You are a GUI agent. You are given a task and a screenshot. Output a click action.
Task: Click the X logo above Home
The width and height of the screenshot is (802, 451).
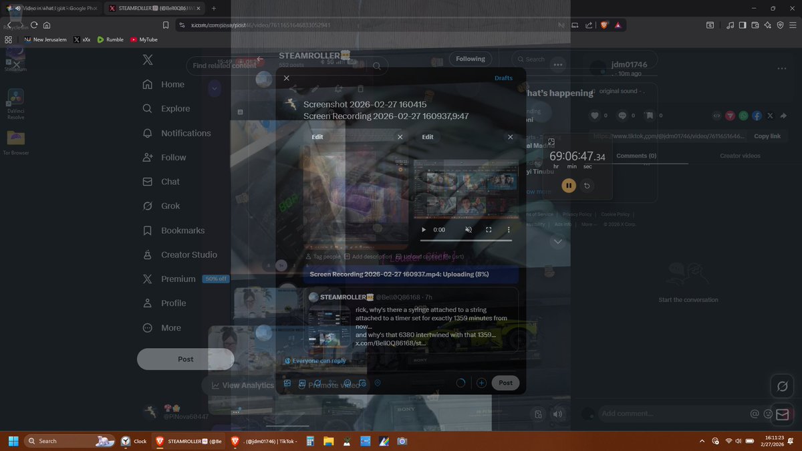pyautogui.click(x=148, y=60)
